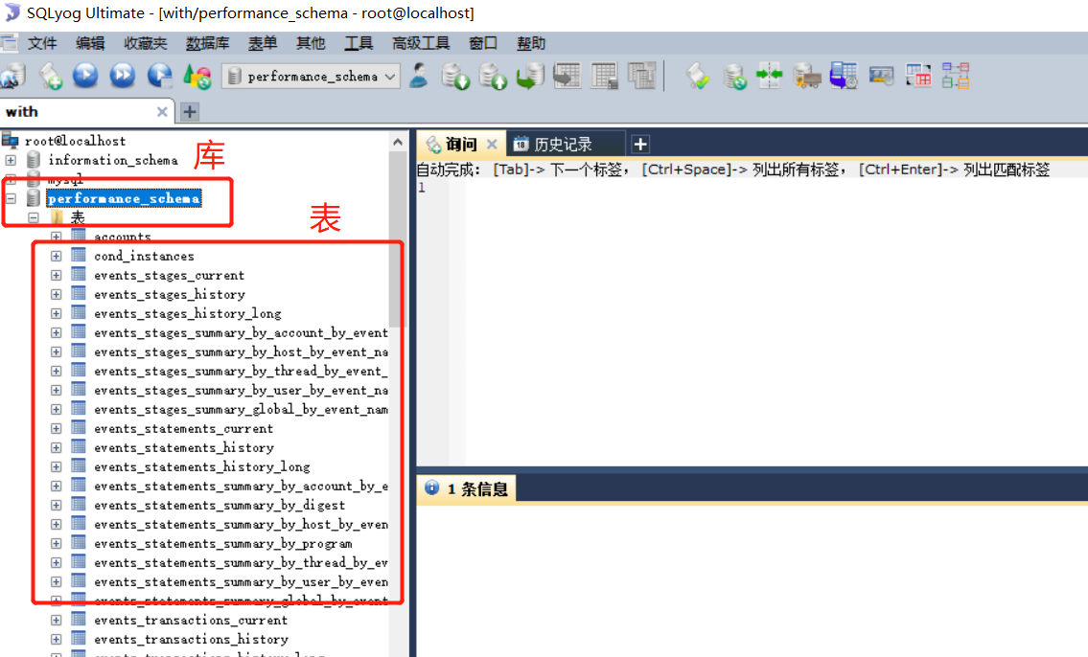
Task: Select the events_stages_history table
Action: point(170,295)
